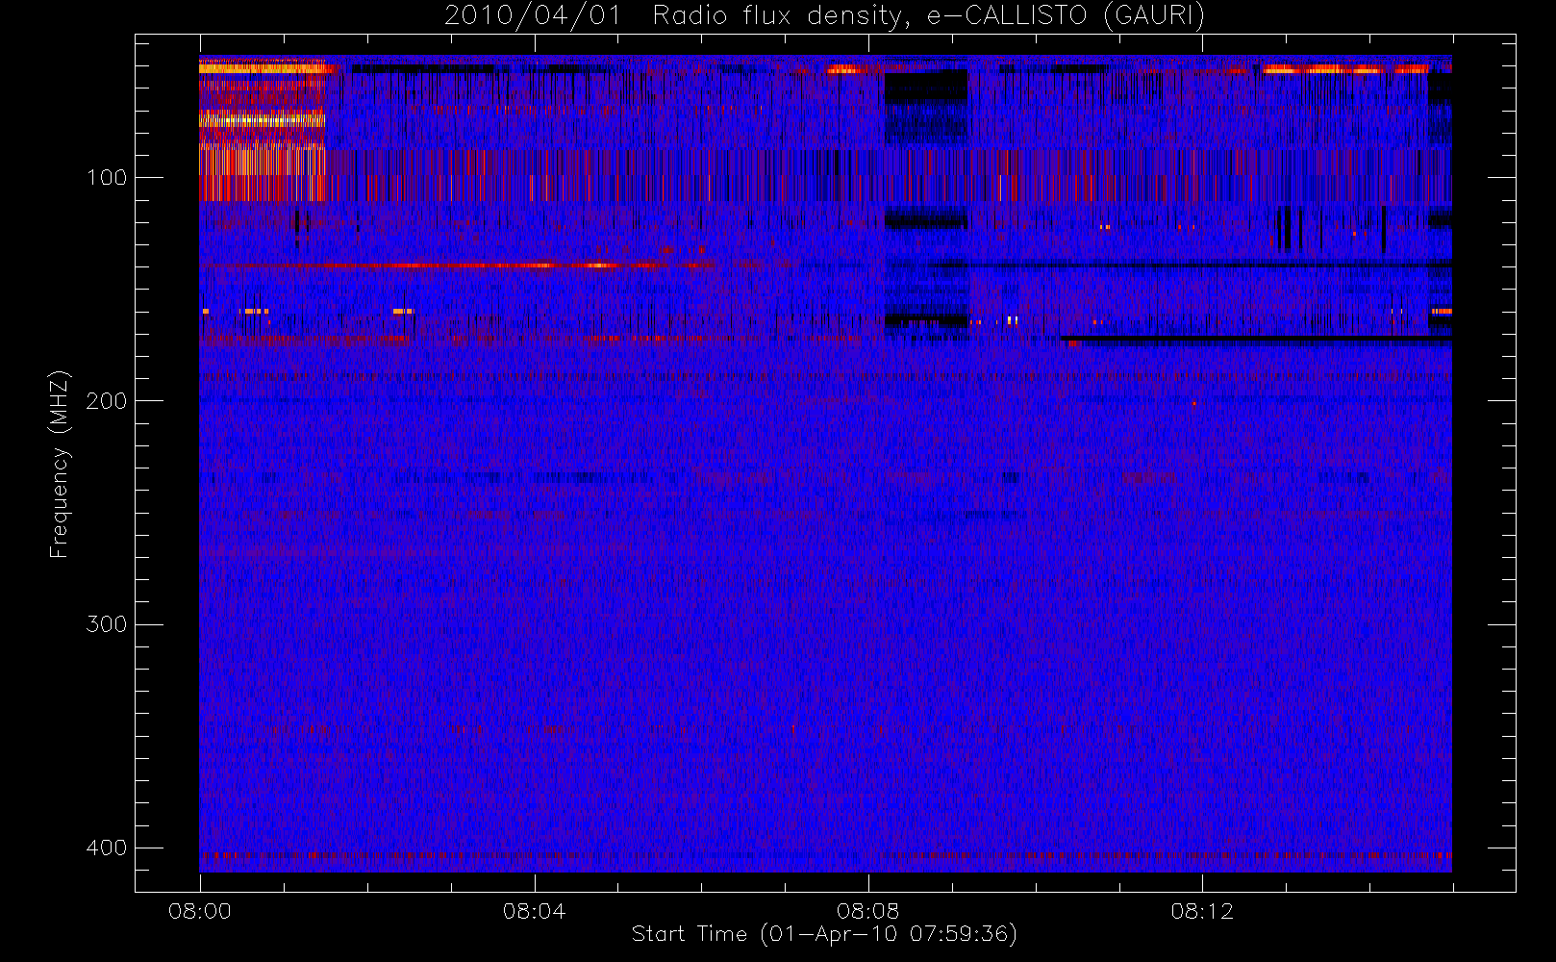Click the 200 frequency tick label
The width and height of the screenshot is (1556, 962).
click(x=107, y=401)
